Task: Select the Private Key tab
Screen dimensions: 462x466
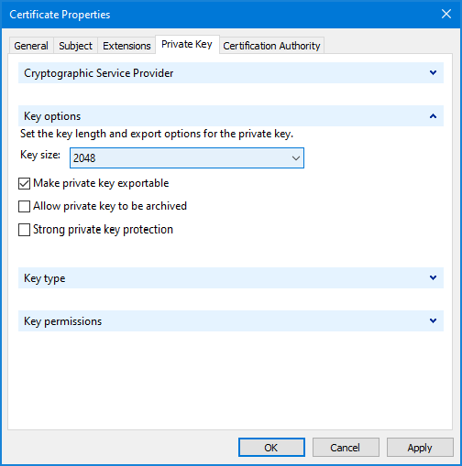Action: (x=187, y=45)
